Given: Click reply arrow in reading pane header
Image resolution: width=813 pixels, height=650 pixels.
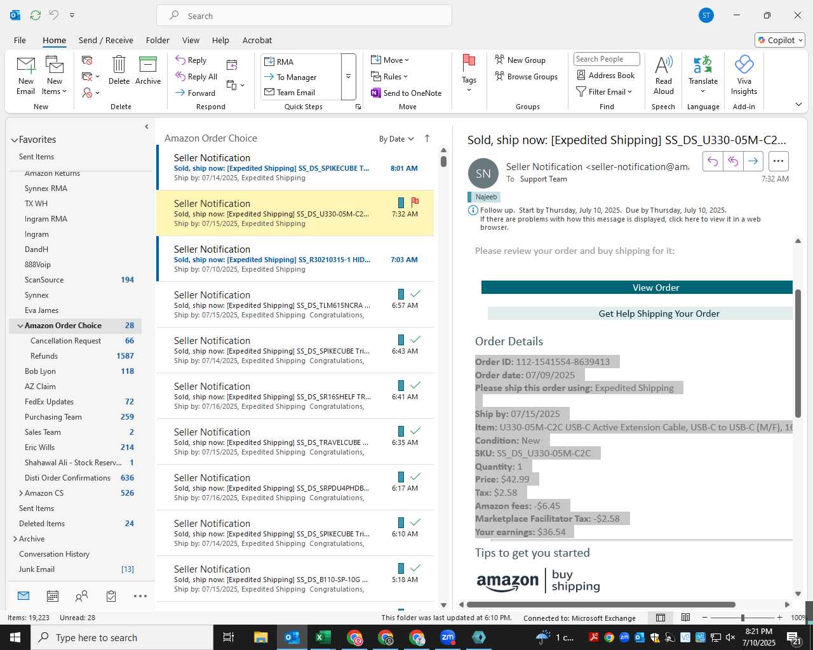Looking at the screenshot, I should 713,161.
